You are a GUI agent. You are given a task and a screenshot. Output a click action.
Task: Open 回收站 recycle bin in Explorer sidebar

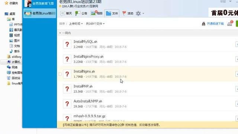click(14, 78)
